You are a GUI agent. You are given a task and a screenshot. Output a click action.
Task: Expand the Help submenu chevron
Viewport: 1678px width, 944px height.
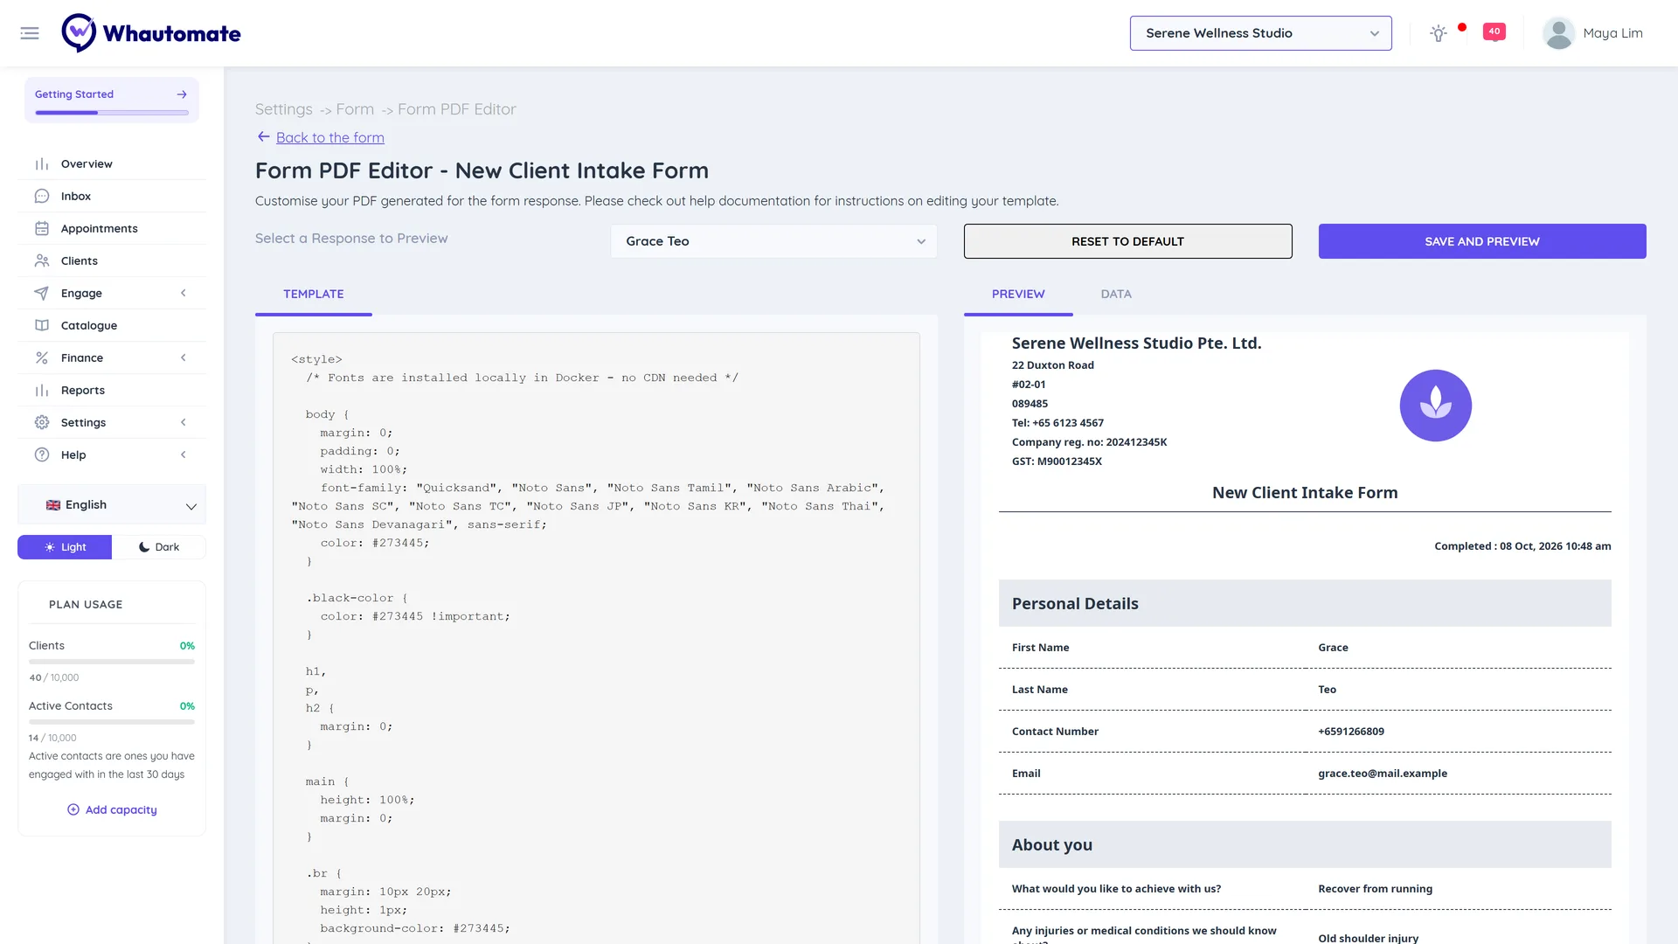[184, 455]
